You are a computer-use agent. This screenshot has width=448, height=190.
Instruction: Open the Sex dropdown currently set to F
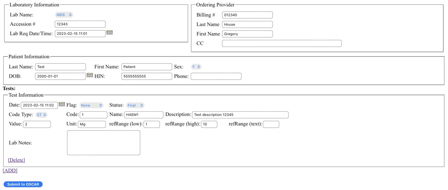(196, 67)
